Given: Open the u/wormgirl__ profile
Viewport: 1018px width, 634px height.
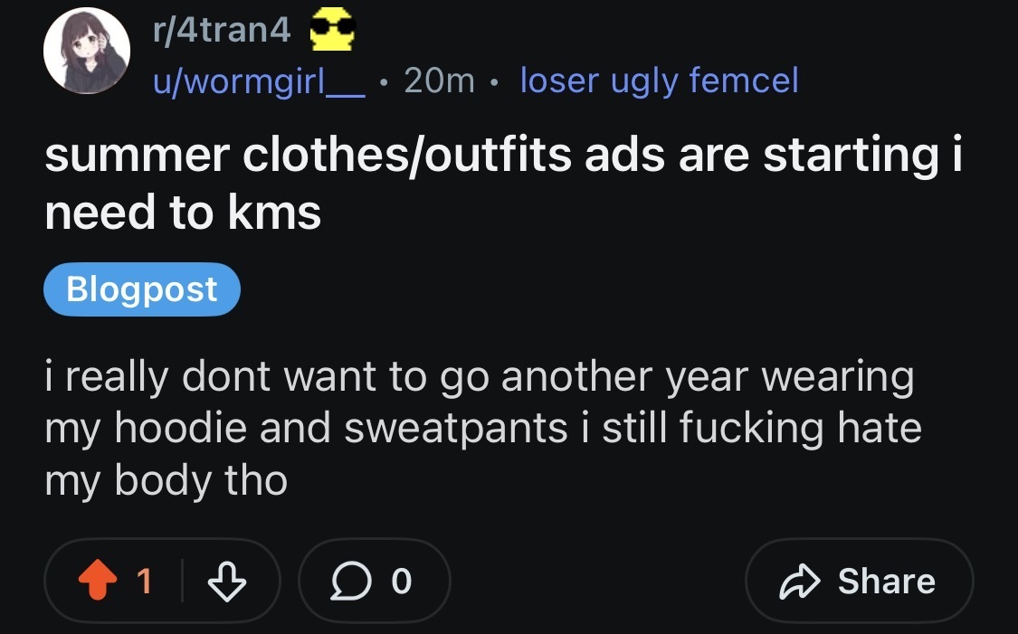Looking at the screenshot, I should coord(257,81).
